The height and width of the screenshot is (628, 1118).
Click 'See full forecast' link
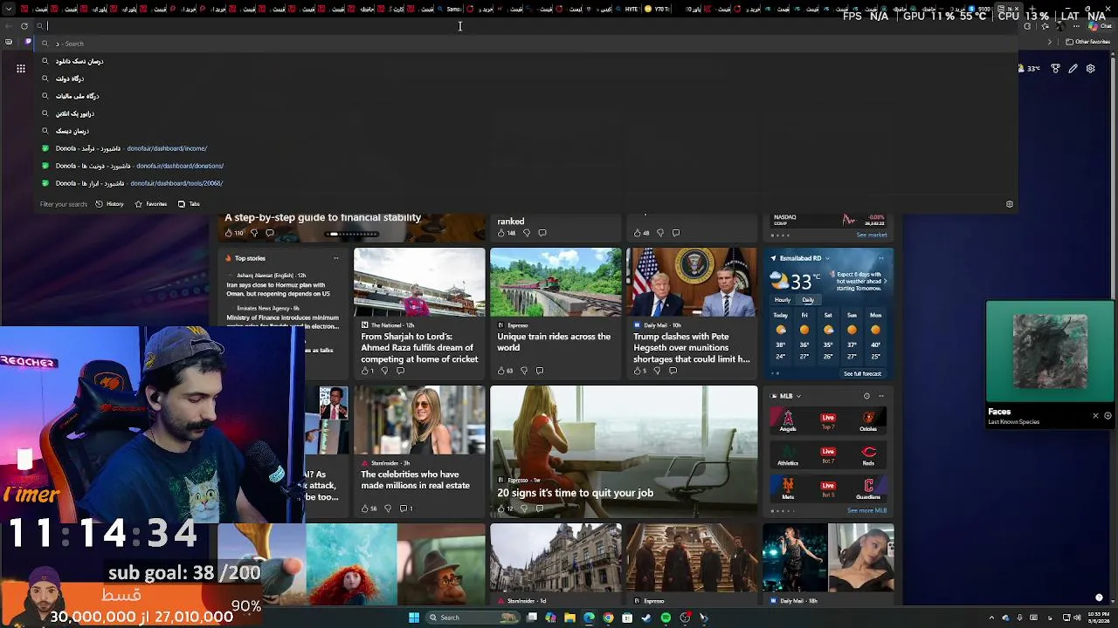tap(862, 373)
